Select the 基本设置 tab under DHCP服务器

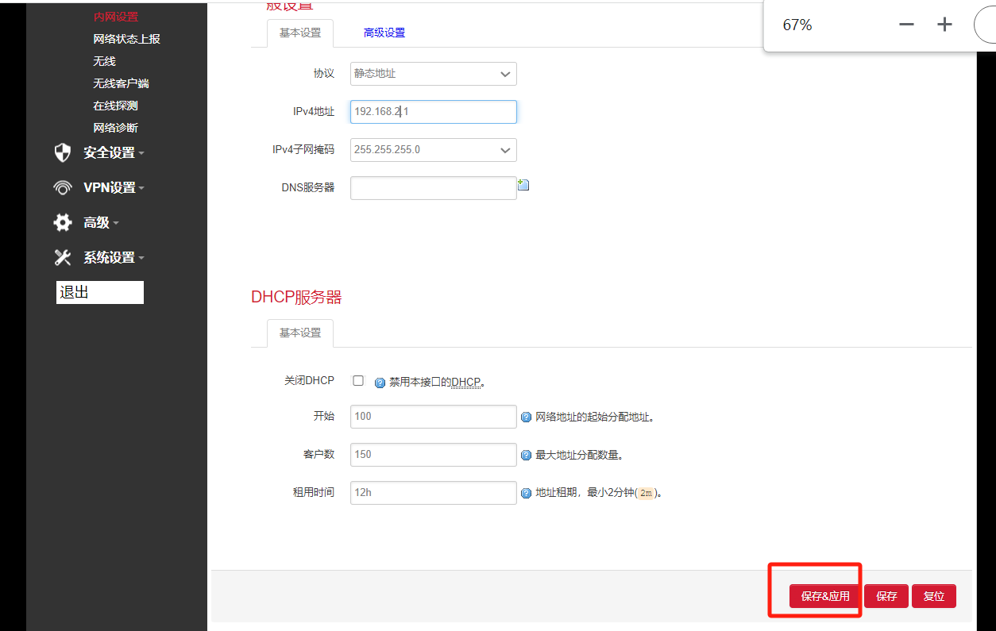click(299, 333)
